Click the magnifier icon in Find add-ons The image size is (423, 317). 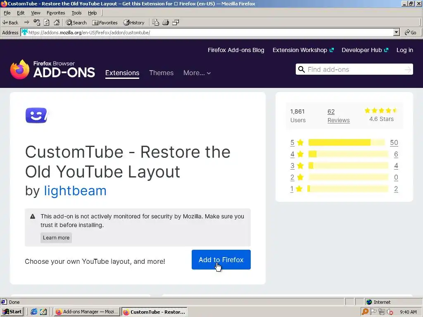click(x=301, y=69)
